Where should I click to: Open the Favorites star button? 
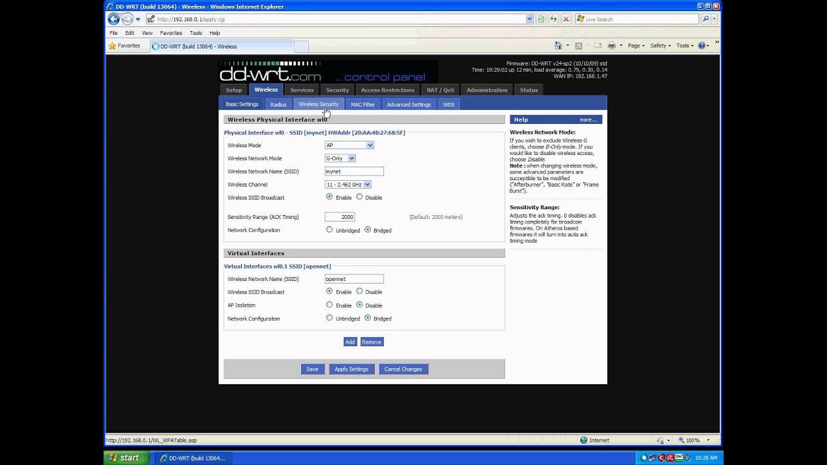(124, 46)
